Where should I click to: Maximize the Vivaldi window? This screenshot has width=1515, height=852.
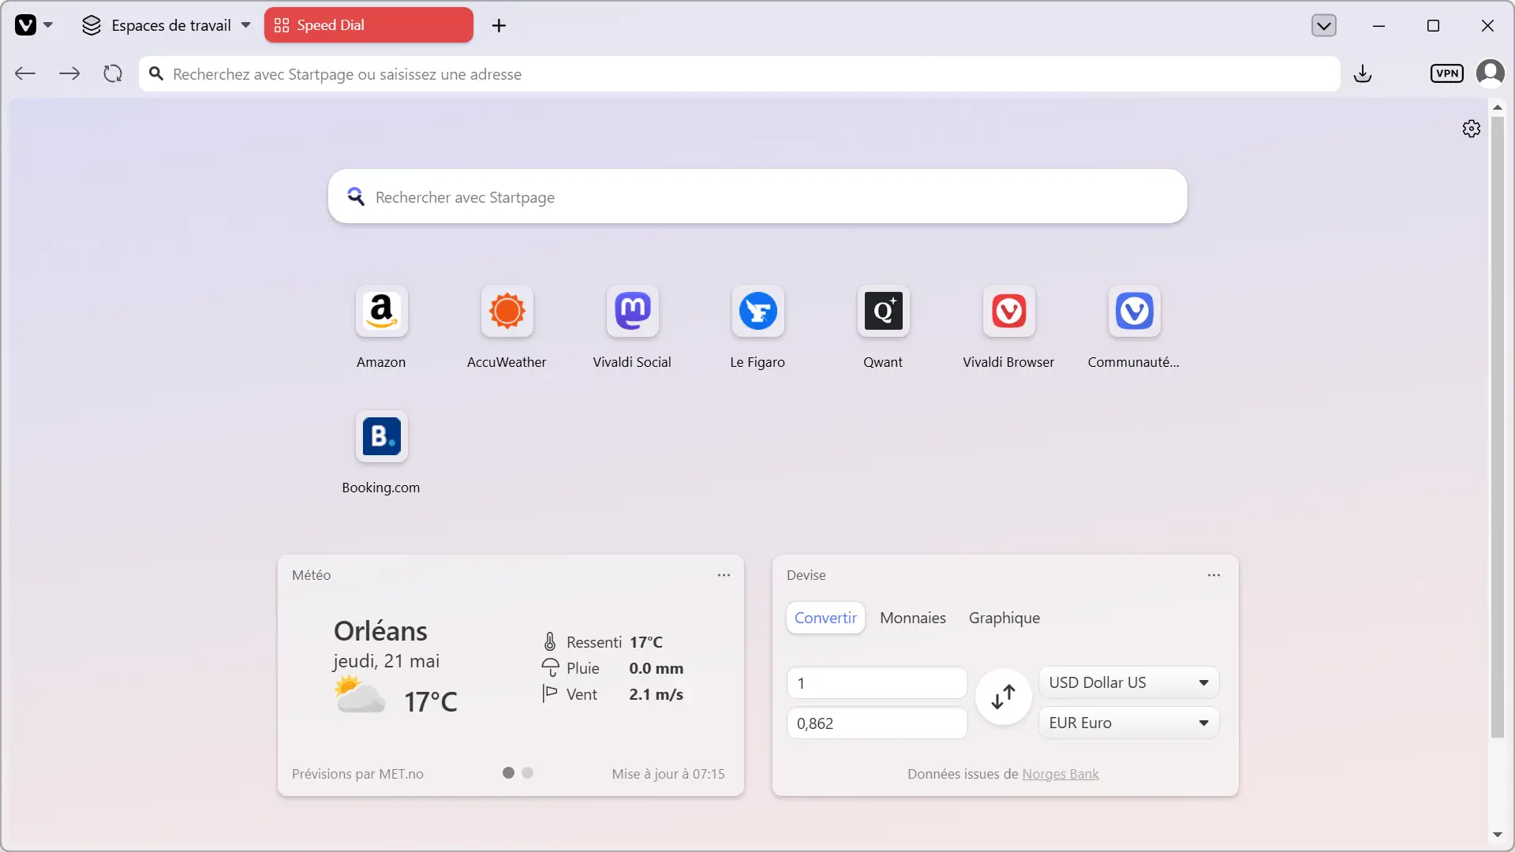(1433, 25)
